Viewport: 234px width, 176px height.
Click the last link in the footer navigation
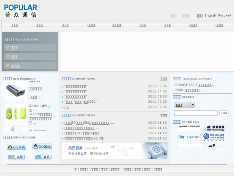pos(158,170)
